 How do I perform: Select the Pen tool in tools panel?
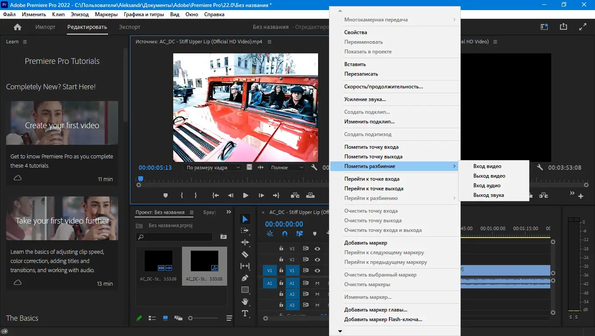pyautogui.click(x=245, y=278)
